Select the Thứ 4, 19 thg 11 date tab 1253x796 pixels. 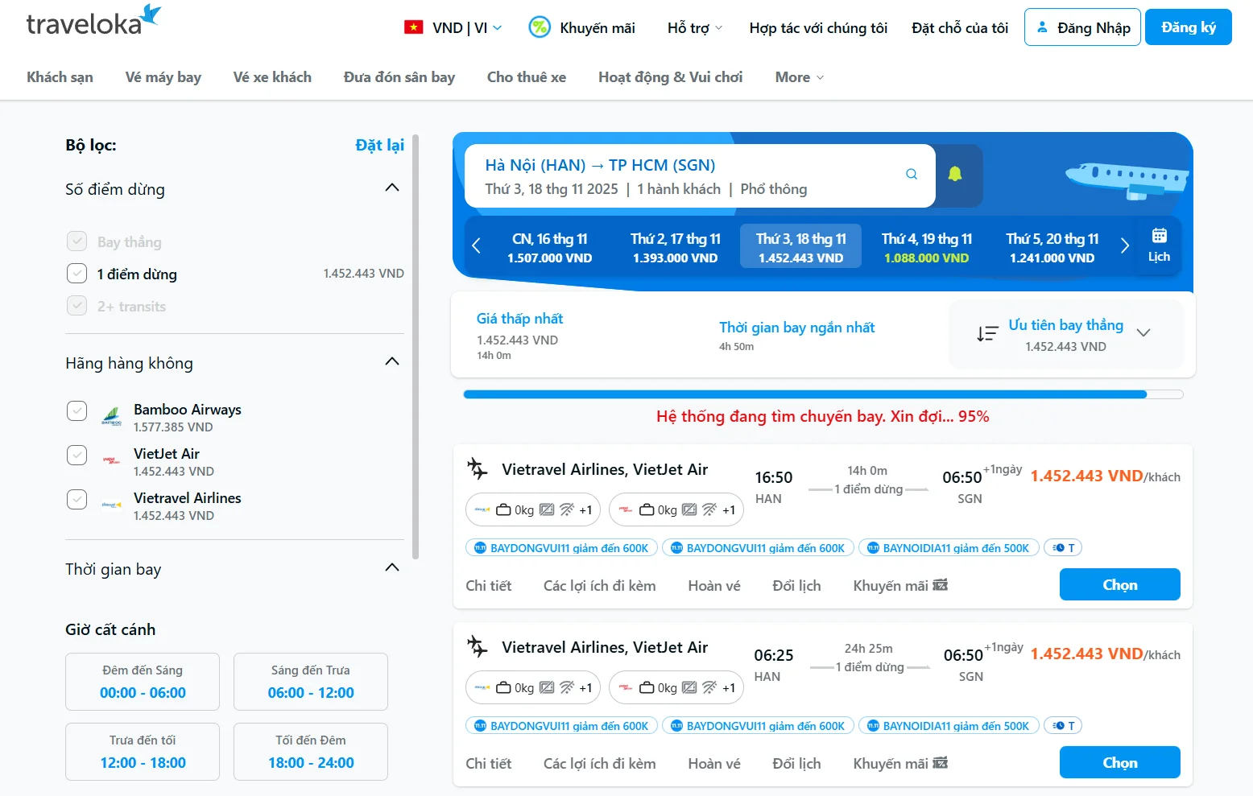926,247
